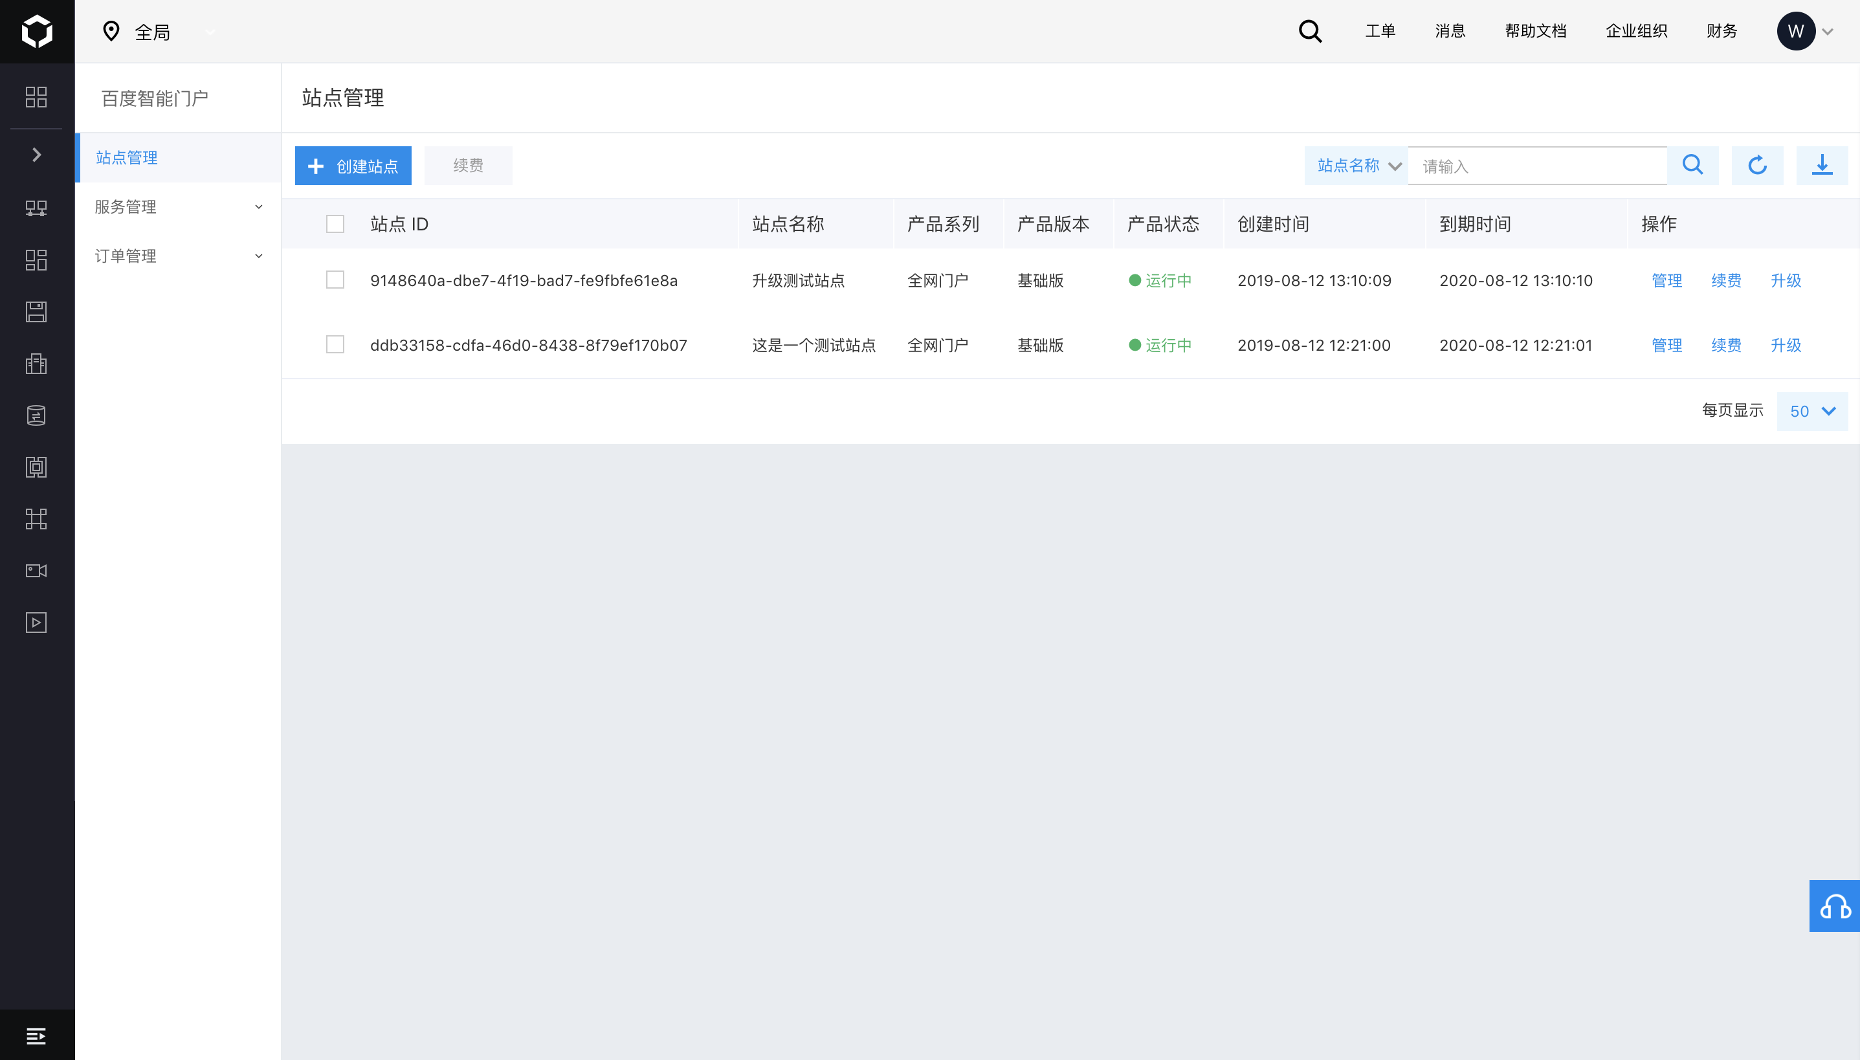Viewport: 1860px width, 1060px height.
Task: Open the customer service headset widget
Action: (1835, 906)
